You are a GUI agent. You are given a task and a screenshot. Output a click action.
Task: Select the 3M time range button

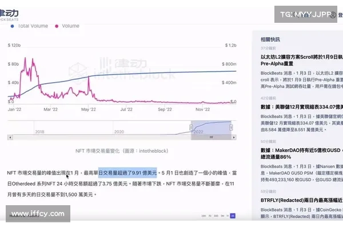222,216
